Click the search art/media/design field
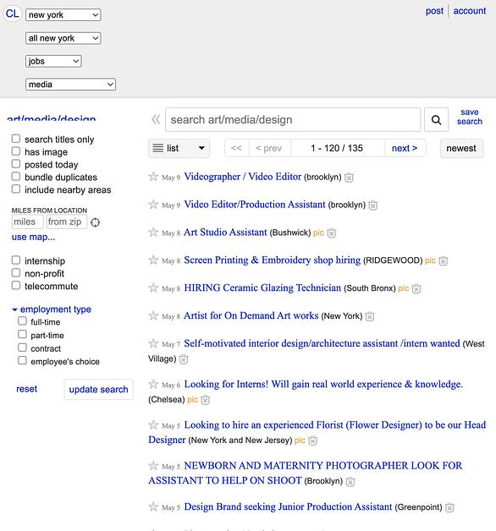 (x=293, y=119)
